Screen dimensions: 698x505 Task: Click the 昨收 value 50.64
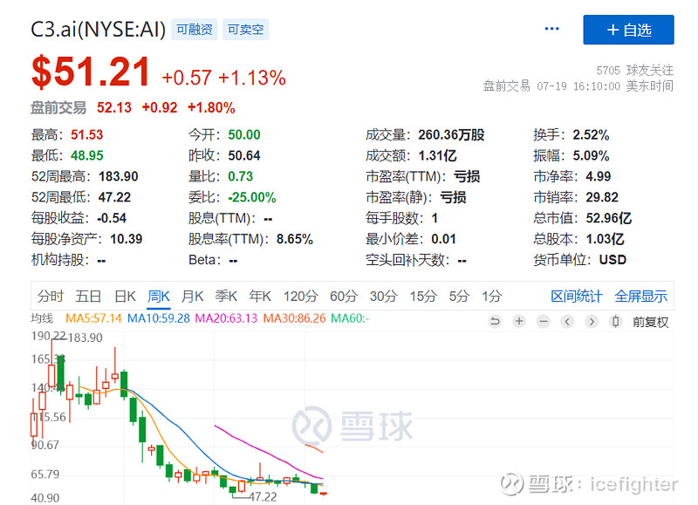[x=244, y=156]
